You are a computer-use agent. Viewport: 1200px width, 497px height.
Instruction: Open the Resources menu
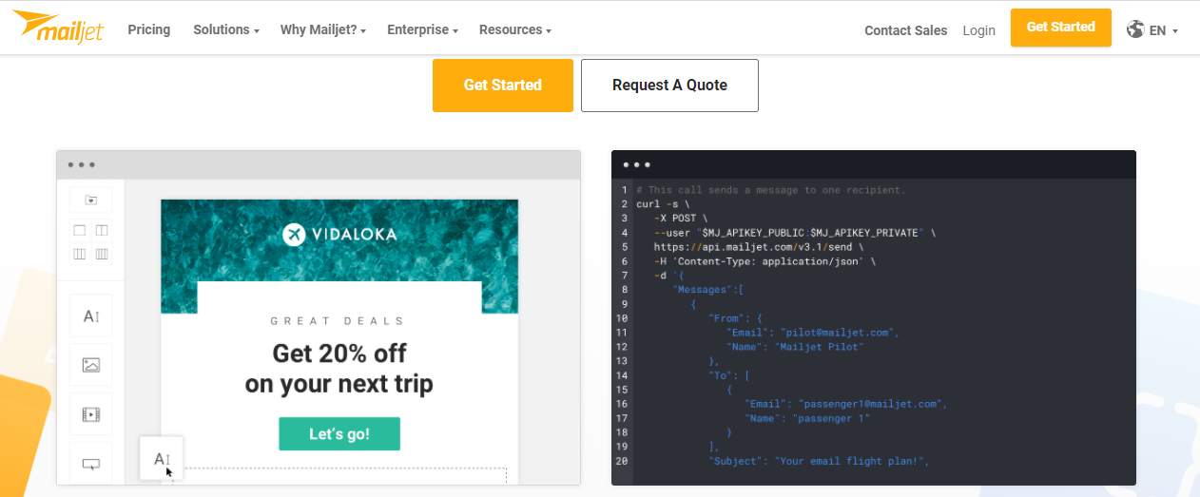[x=515, y=29]
